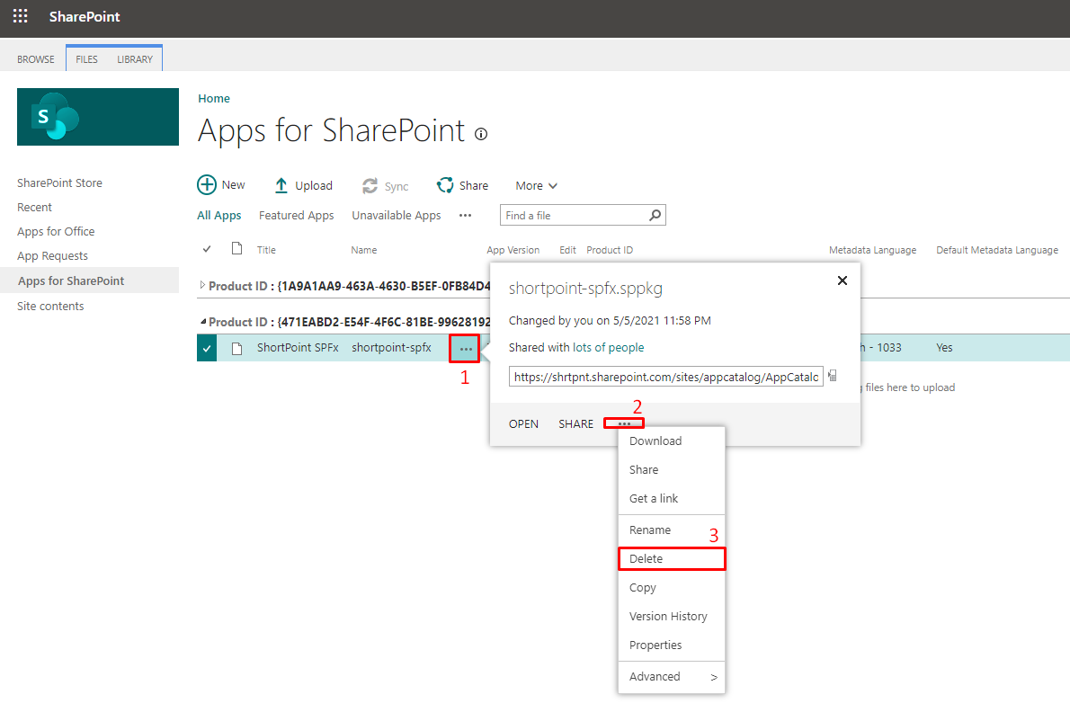Click the shortpoint-spfx name cell
This screenshot has width=1070, height=721.
391,348
